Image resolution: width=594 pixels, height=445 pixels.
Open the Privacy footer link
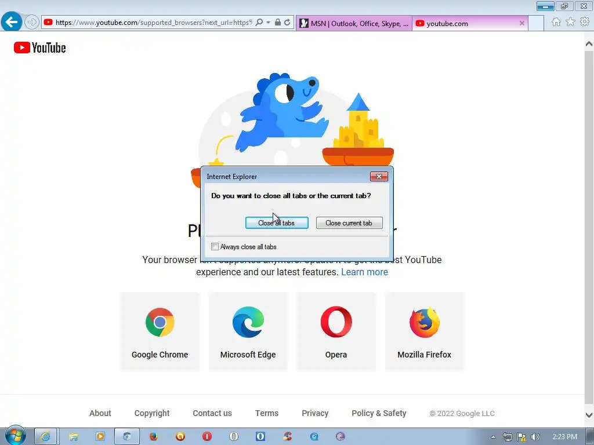pyautogui.click(x=315, y=413)
